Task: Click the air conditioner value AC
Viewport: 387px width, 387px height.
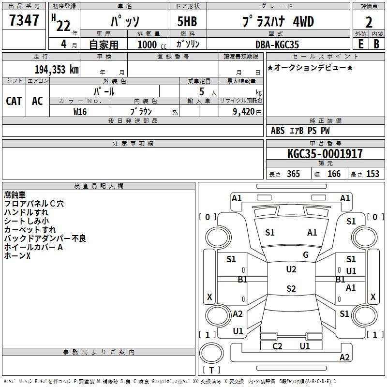Action: tap(37, 101)
